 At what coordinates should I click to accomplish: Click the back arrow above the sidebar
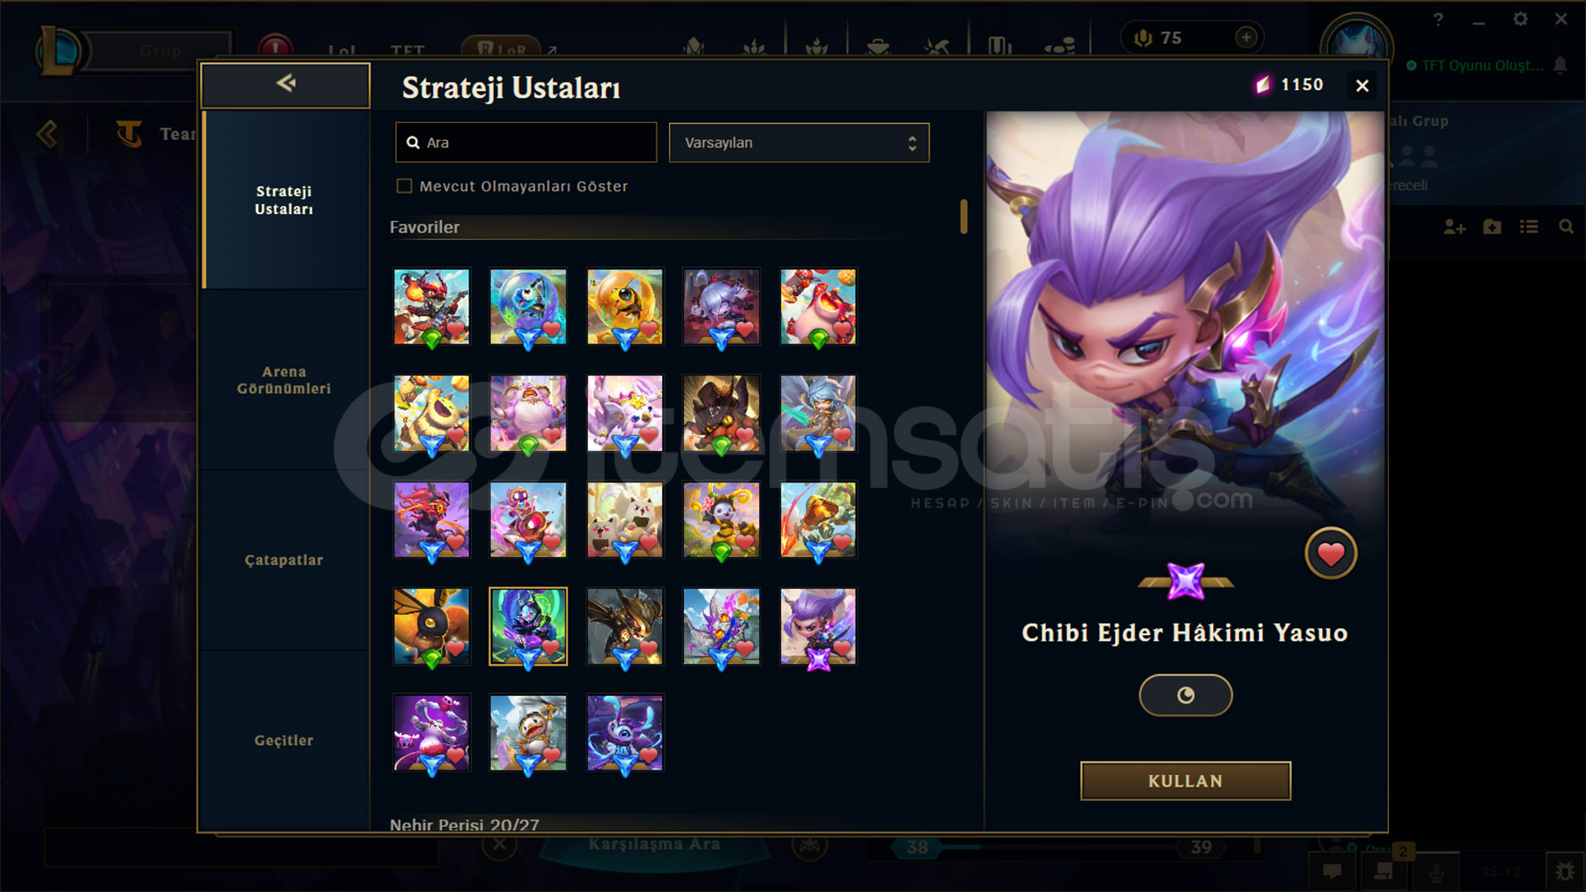click(285, 84)
